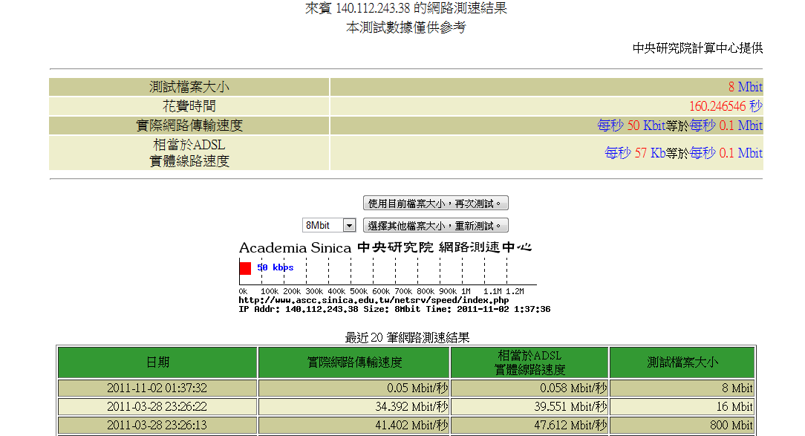Click the speed test URL under the graph
The height and width of the screenshot is (436, 805).
373,300
